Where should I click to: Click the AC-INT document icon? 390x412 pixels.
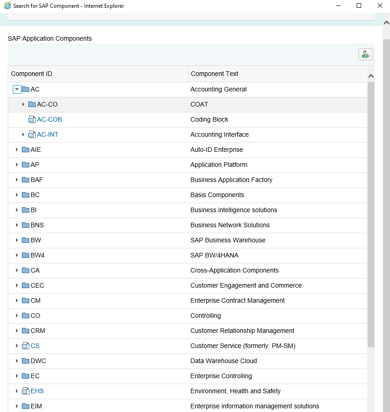tap(32, 134)
